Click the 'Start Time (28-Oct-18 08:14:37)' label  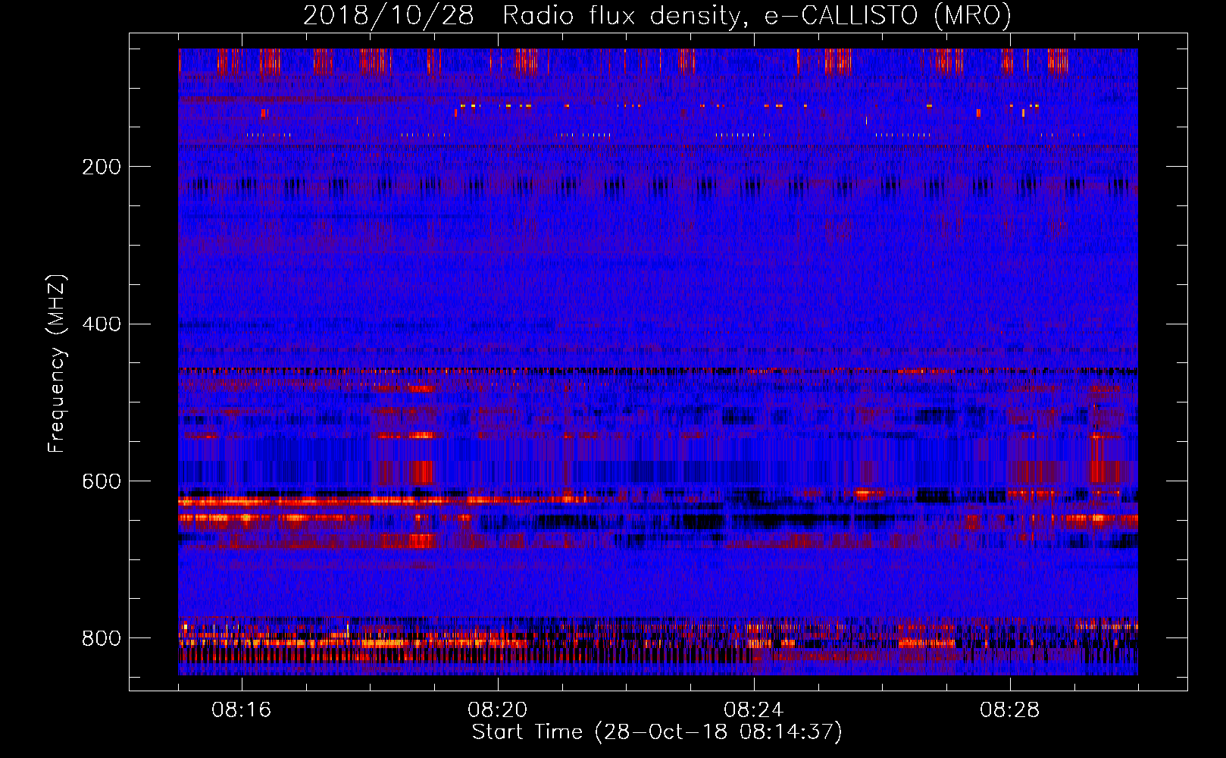point(657,732)
